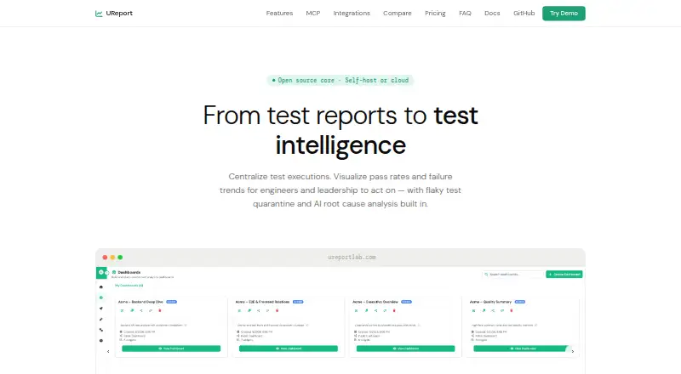This screenshot has width=681, height=374.
Task: Click the home icon in preview sidebar
Action: click(101, 286)
